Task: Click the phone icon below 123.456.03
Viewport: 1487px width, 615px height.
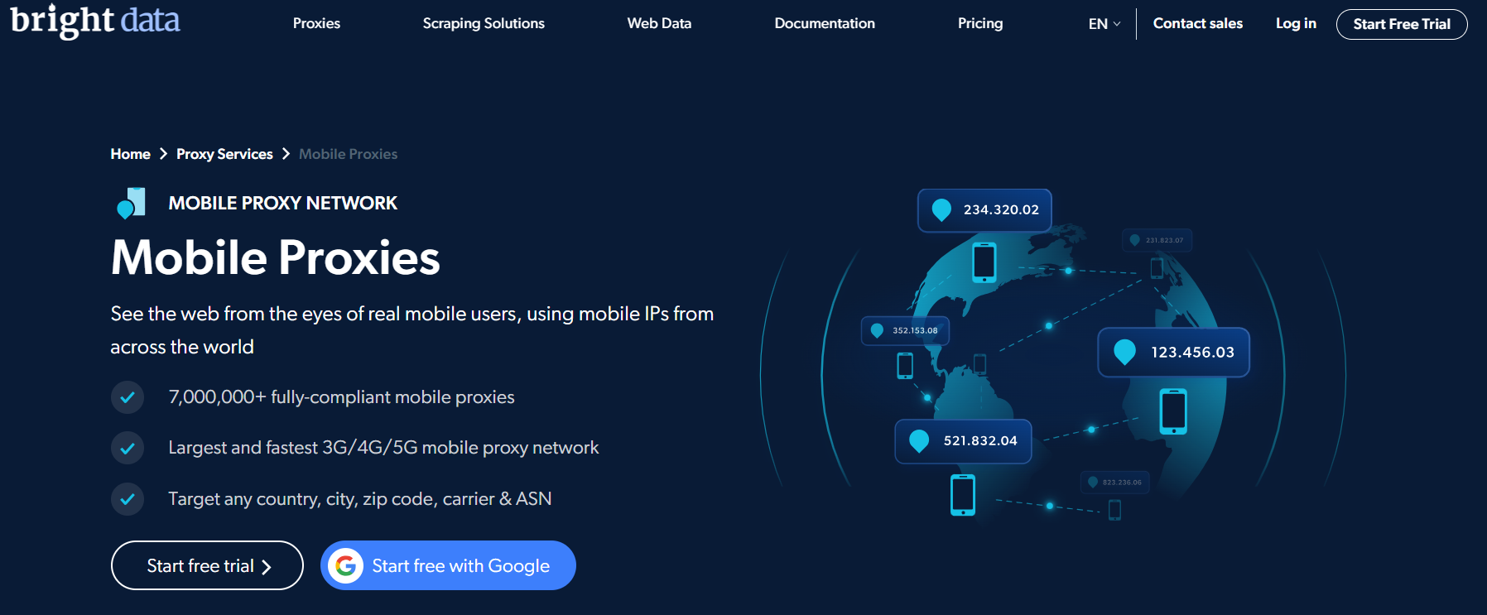Action: (1173, 411)
